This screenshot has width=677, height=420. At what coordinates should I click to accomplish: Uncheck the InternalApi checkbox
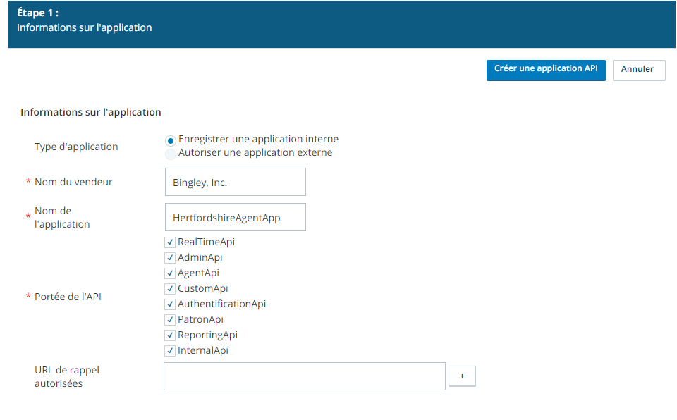click(170, 351)
